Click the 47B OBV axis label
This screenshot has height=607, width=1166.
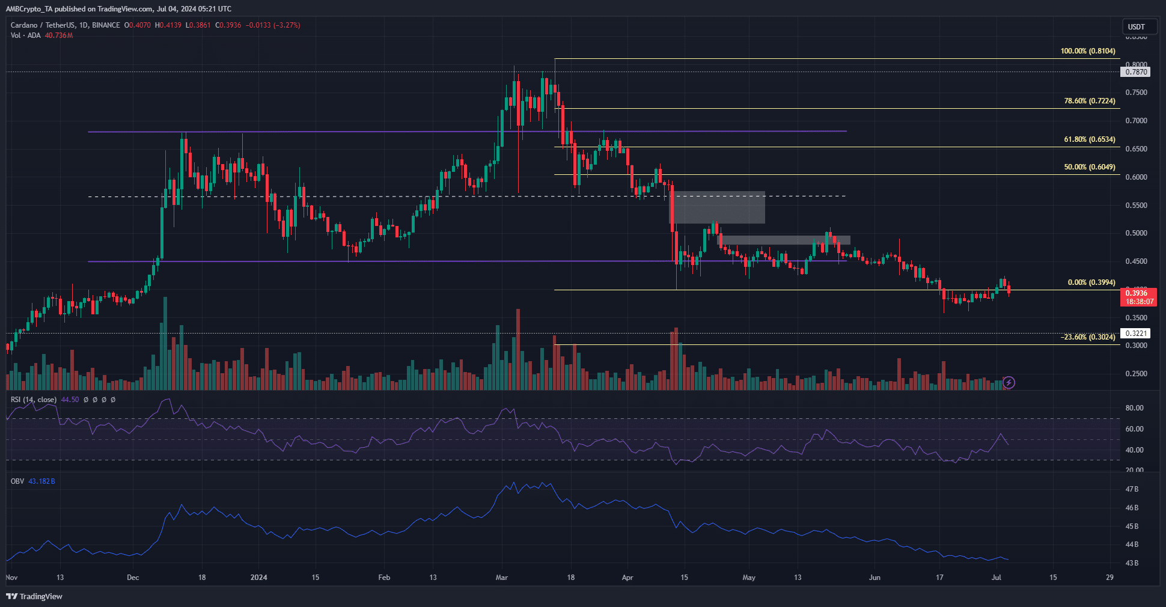click(1132, 489)
